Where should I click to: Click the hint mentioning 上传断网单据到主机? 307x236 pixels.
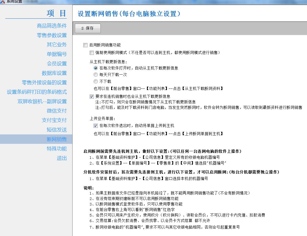(x=158, y=134)
